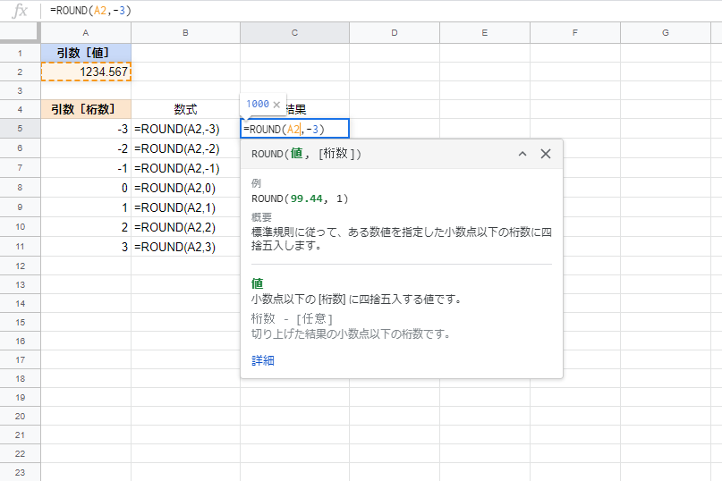This screenshot has height=481, width=722.
Task: Select column B header
Action: click(x=185, y=33)
